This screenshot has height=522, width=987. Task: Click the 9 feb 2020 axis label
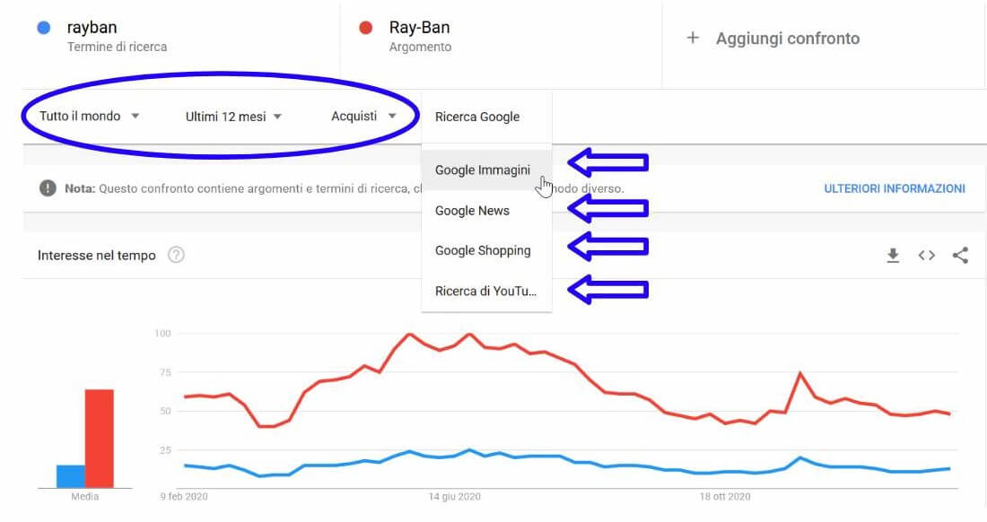pos(184,497)
